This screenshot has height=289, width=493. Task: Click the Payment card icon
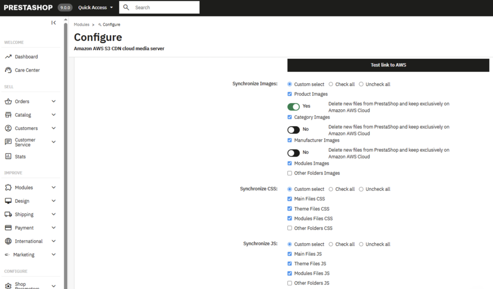pos(8,228)
